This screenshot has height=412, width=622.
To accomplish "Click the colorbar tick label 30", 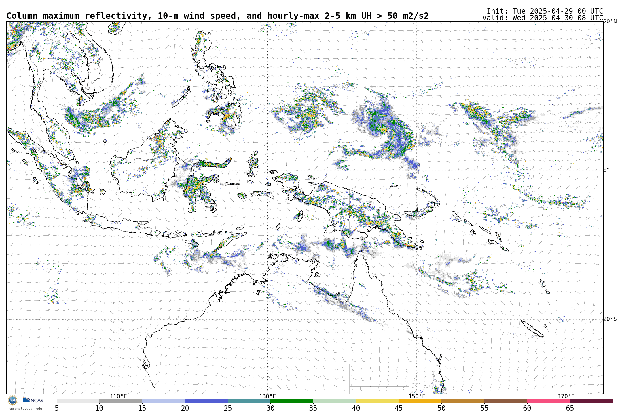I will 270,408.
